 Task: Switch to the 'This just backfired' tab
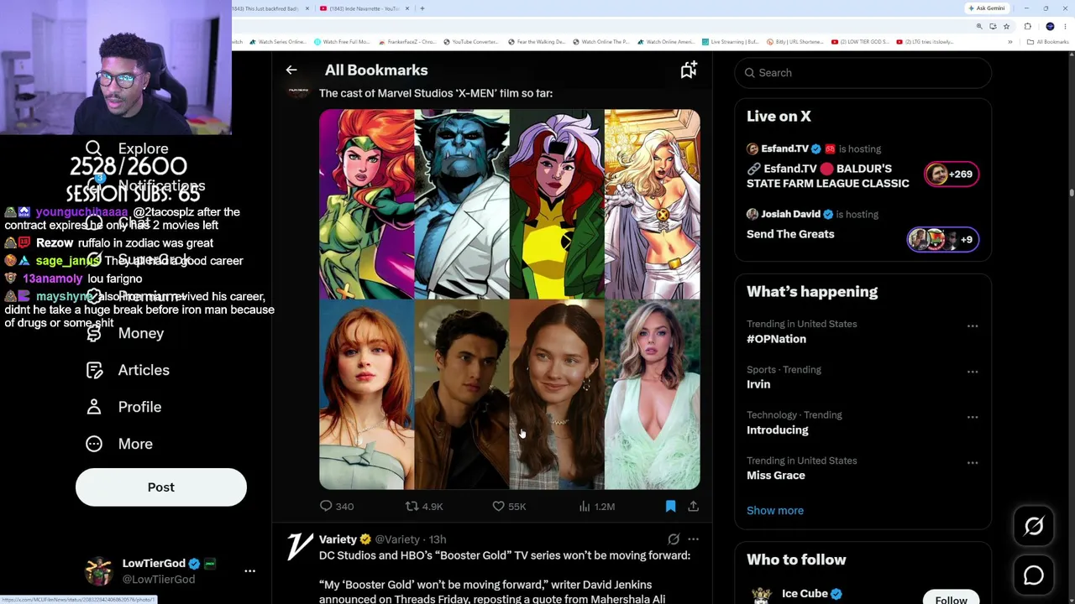coord(265,8)
